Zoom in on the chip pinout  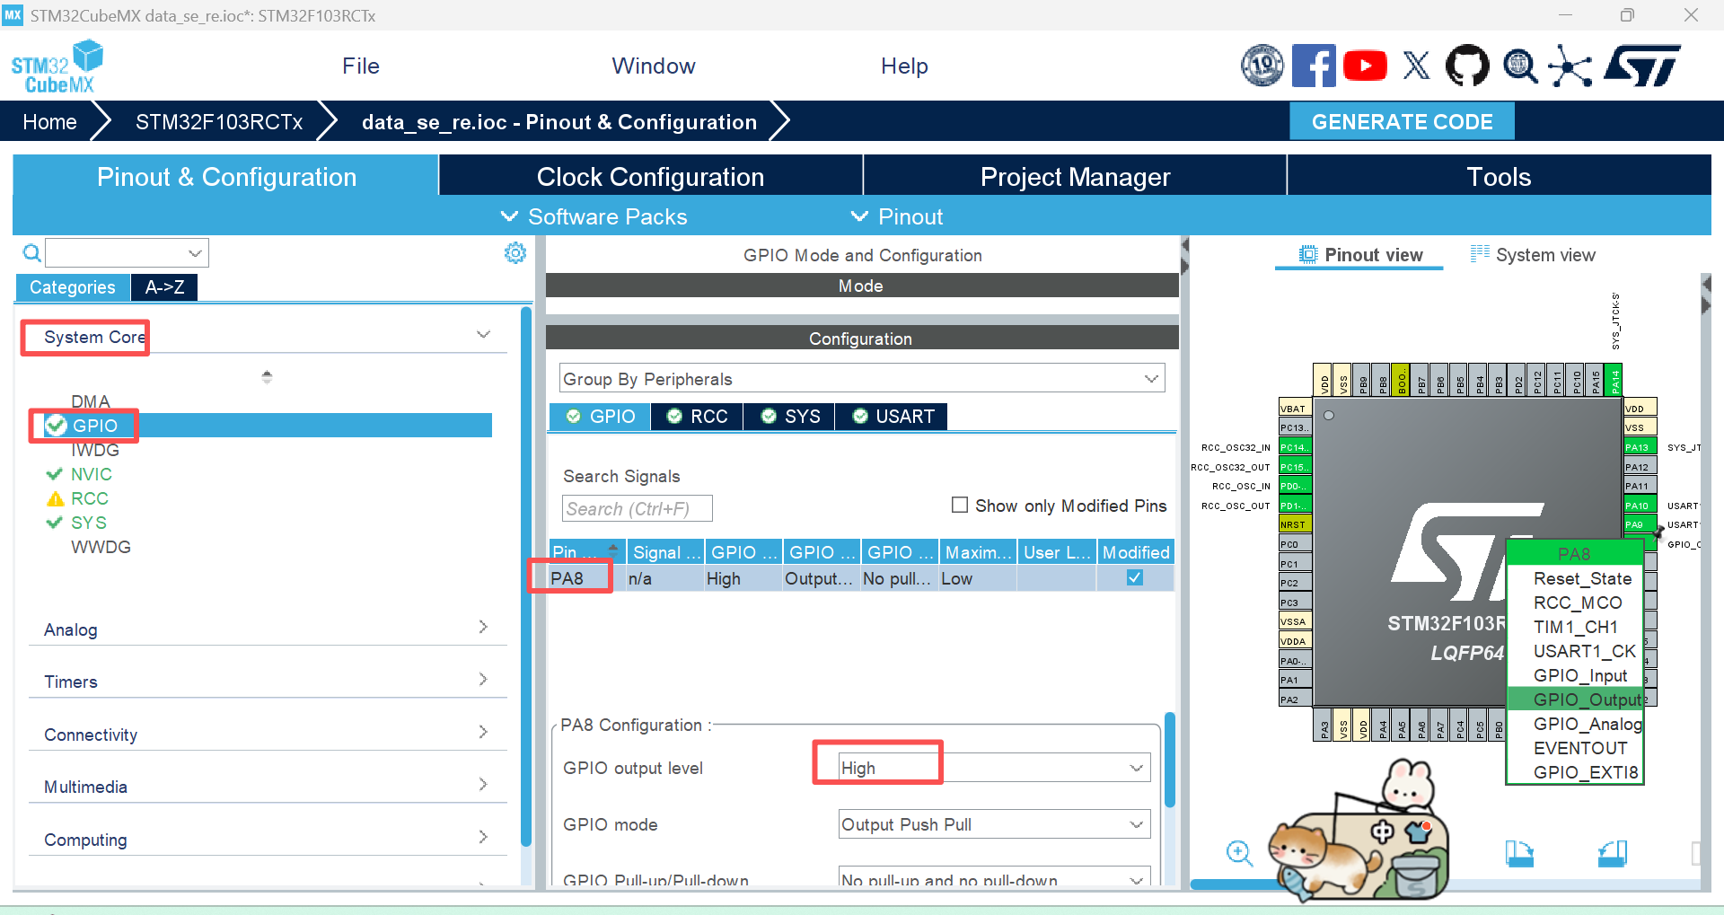1240,853
